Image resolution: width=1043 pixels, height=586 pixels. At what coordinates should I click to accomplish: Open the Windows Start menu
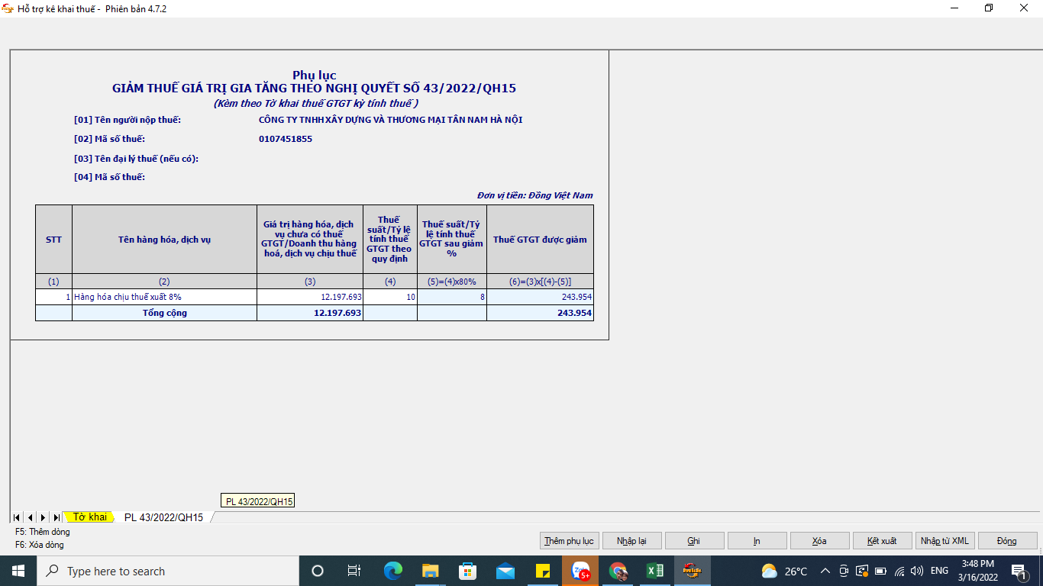coord(18,571)
